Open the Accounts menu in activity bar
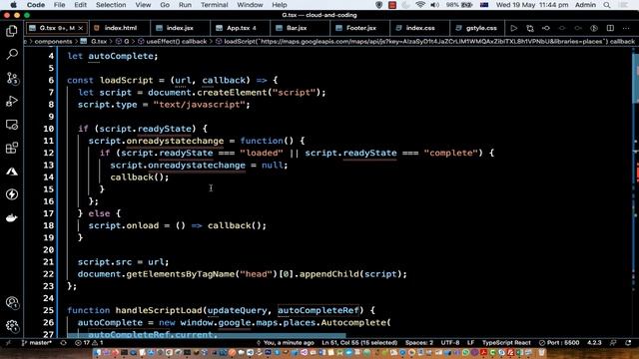Viewport: 639px width, 359px height. pos(12,302)
